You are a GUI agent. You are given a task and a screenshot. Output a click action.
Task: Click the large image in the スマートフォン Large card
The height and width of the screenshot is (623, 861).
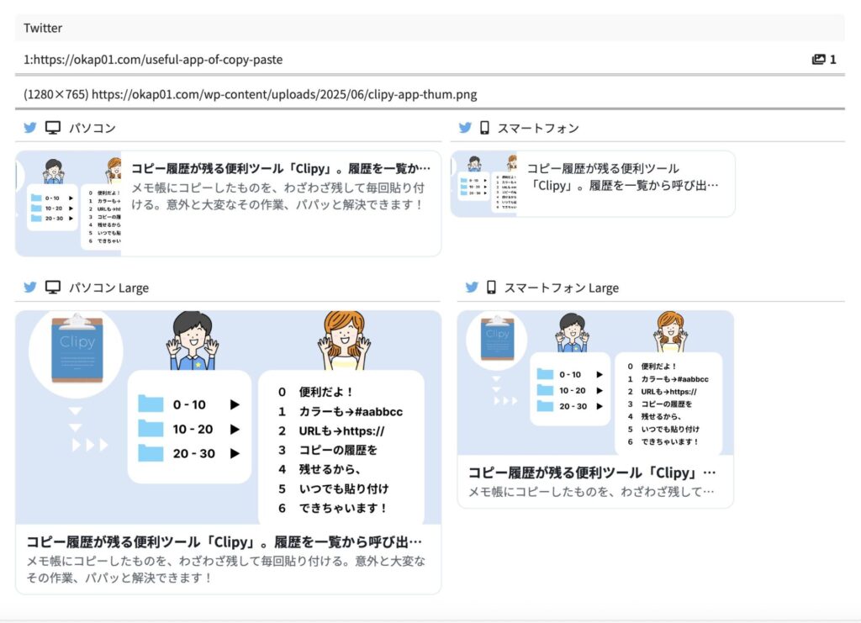tap(595, 383)
